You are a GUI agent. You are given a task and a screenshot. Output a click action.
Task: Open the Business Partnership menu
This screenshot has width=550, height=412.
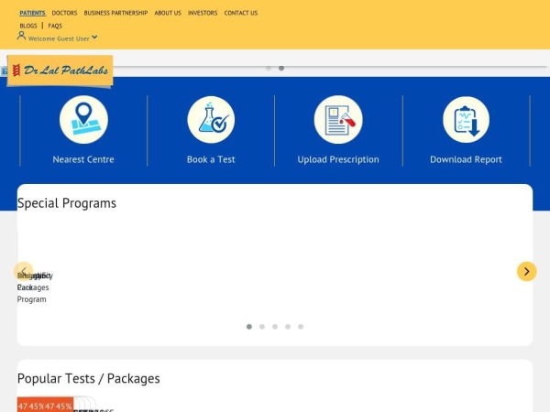click(115, 13)
